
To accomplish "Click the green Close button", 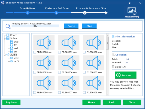I will click(x=132, y=102).
